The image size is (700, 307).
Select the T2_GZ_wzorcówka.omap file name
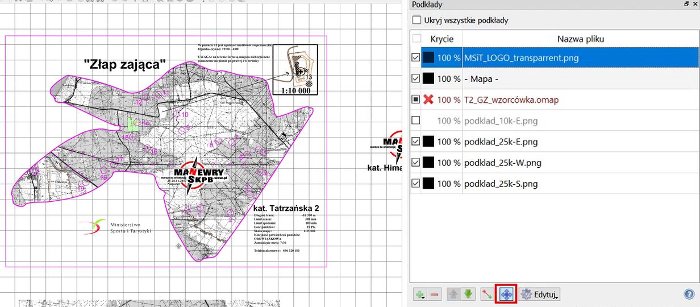click(511, 99)
